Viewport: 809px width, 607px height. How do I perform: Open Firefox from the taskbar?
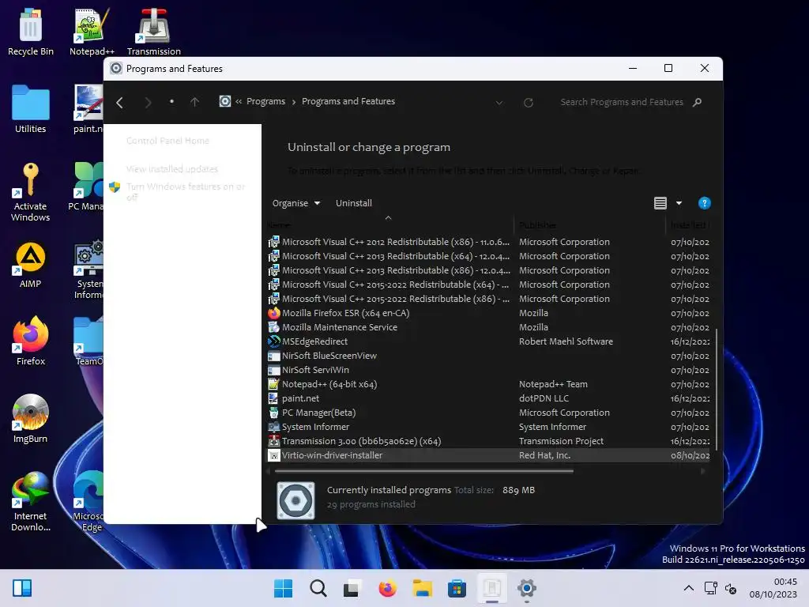[x=387, y=588]
